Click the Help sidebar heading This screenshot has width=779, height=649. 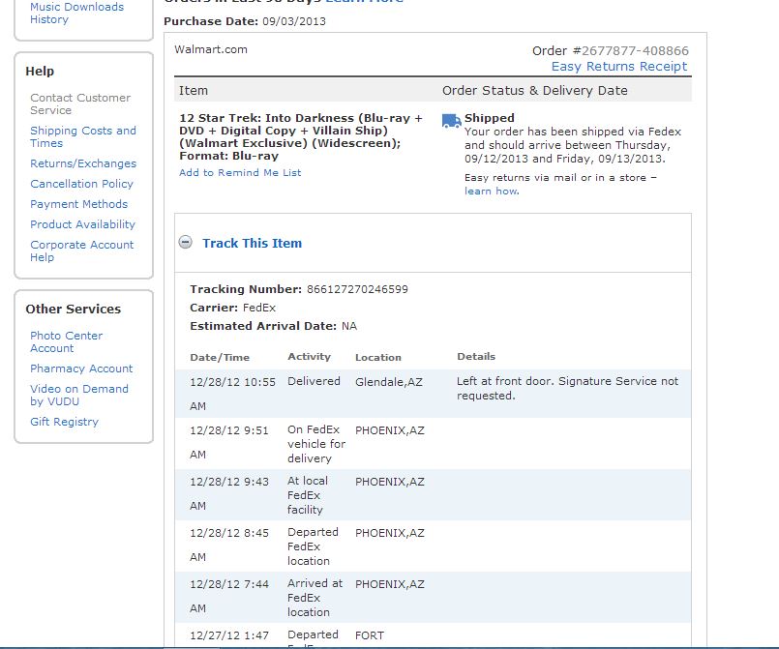tap(40, 71)
